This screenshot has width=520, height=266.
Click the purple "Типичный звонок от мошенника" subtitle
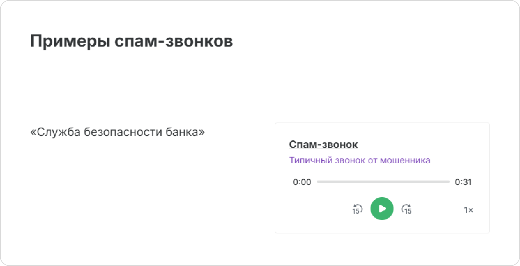(360, 160)
